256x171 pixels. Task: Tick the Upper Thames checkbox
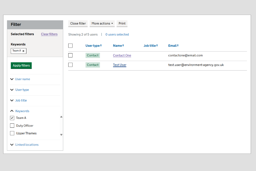coord(12,133)
